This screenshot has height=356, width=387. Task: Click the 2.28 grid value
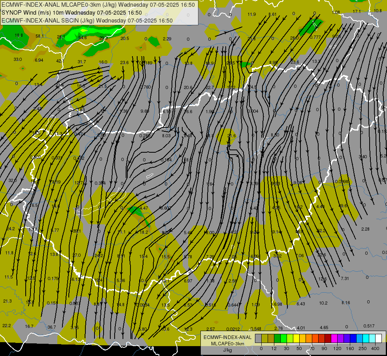365,229
